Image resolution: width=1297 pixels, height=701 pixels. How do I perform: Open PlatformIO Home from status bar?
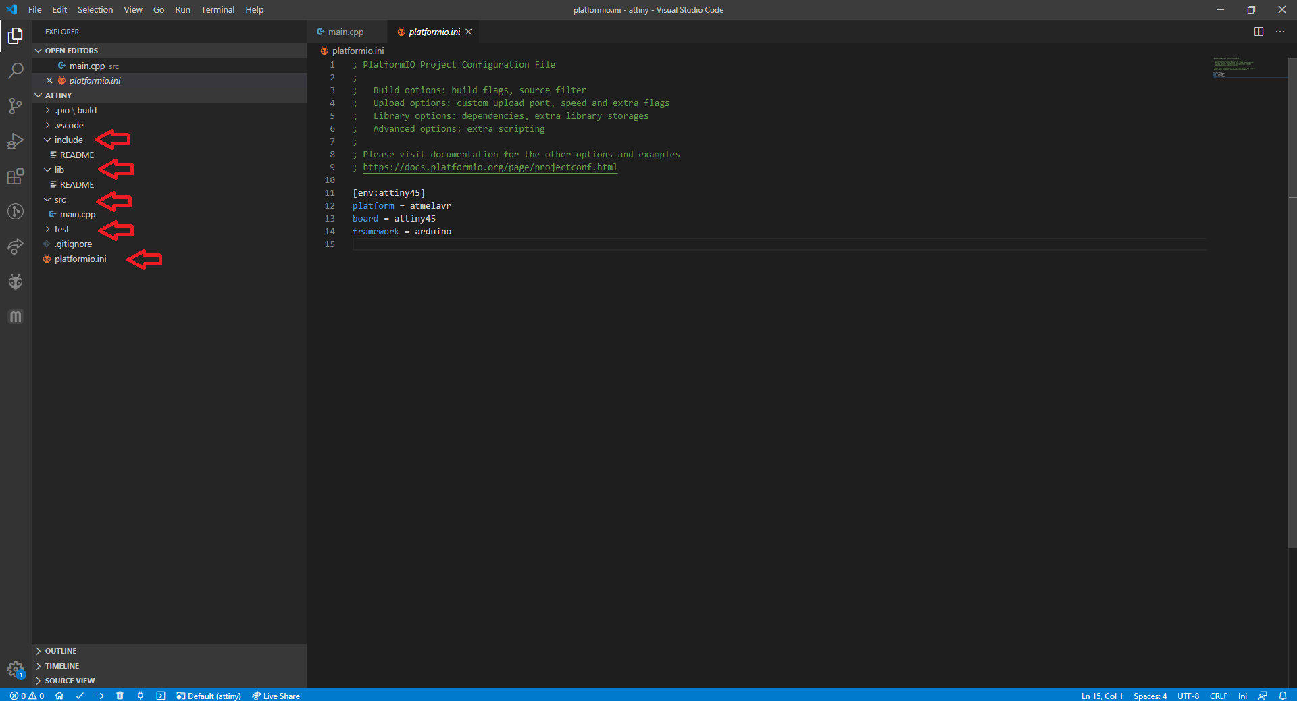click(x=59, y=696)
